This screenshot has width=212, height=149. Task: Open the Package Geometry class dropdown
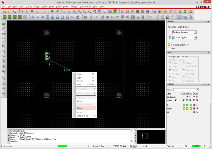pyautogui.click(x=195, y=32)
